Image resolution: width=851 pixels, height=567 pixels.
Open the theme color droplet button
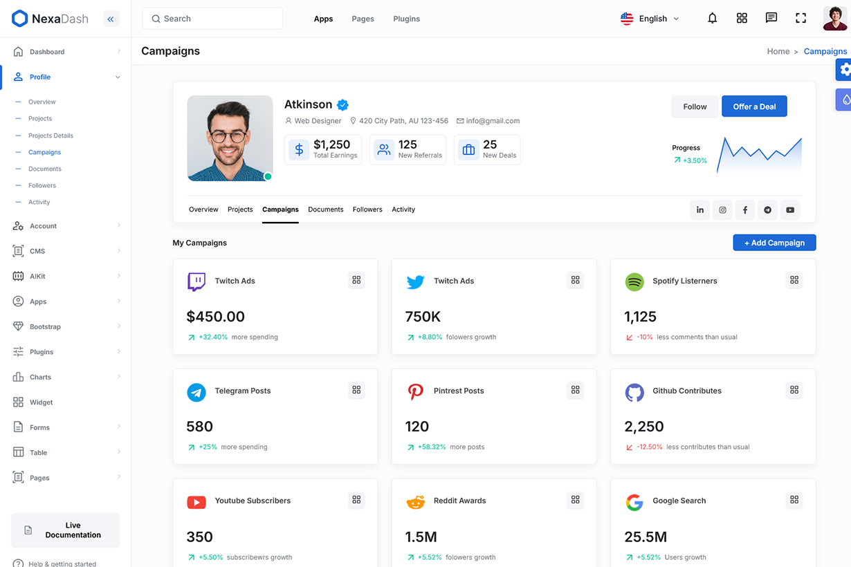(845, 100)
